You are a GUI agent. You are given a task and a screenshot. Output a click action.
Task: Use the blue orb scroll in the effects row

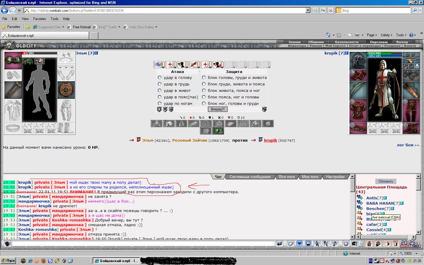[x=159, y=64]
